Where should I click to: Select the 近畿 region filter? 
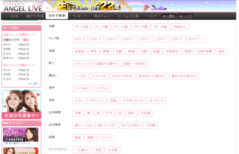[x=157, y=51]
